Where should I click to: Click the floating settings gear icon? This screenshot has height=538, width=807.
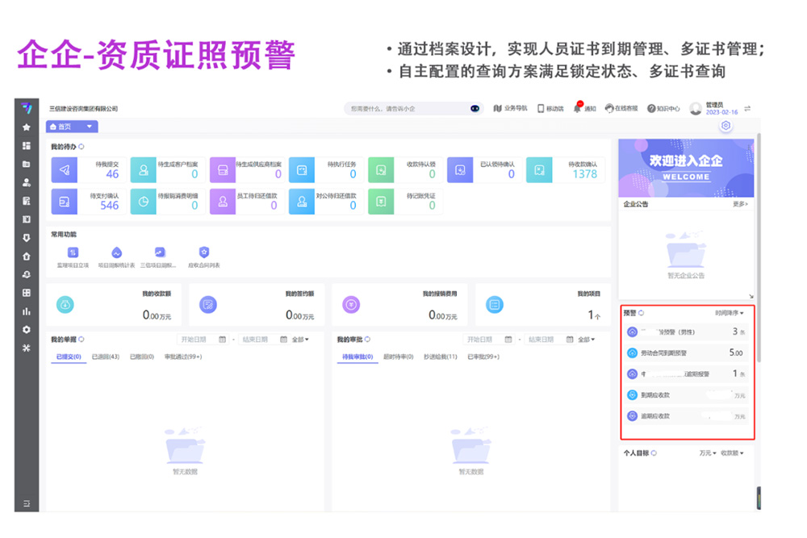point(726,126)
